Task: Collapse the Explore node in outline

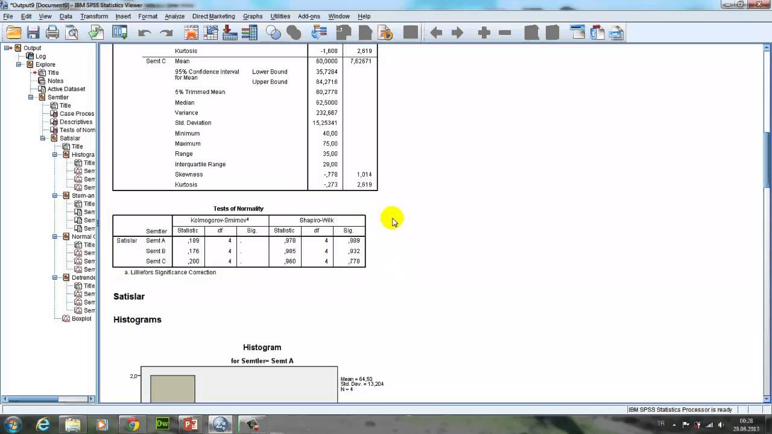Action: (19, 64)
